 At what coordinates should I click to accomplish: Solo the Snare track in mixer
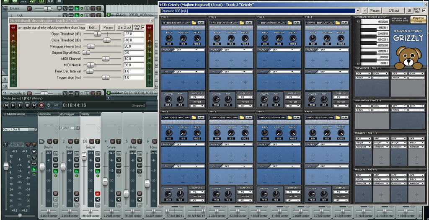pyautogui.click(x=119, y=141)
